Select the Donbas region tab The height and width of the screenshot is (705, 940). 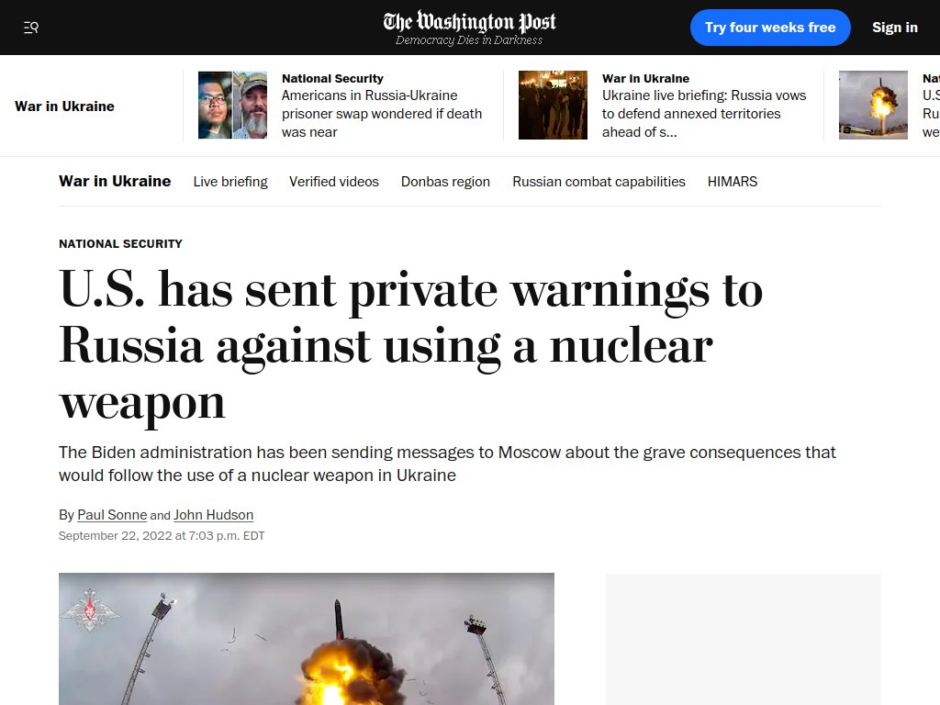tap(445, 182)
